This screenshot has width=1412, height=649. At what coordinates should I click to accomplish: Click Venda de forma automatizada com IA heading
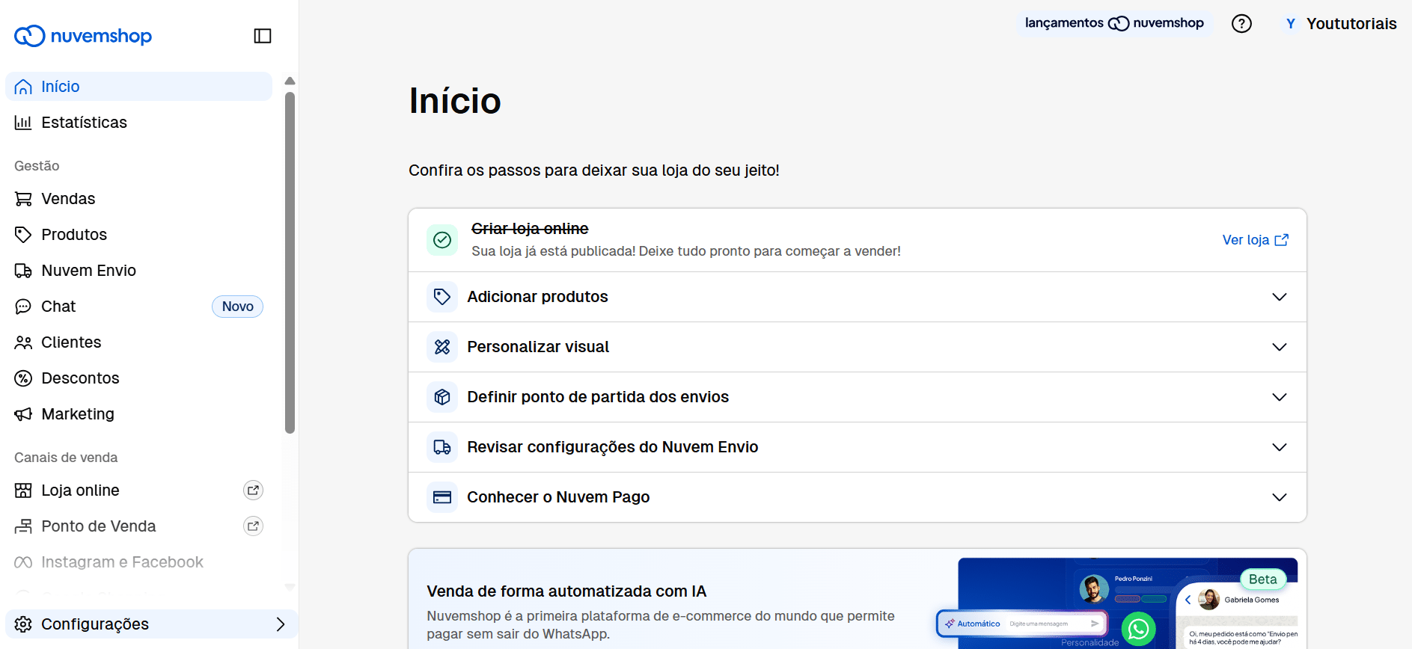pyautogui.click(x=566, y=591)
